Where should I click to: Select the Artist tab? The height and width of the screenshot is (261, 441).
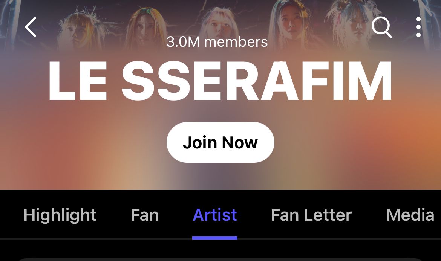(x=215, y=215)
